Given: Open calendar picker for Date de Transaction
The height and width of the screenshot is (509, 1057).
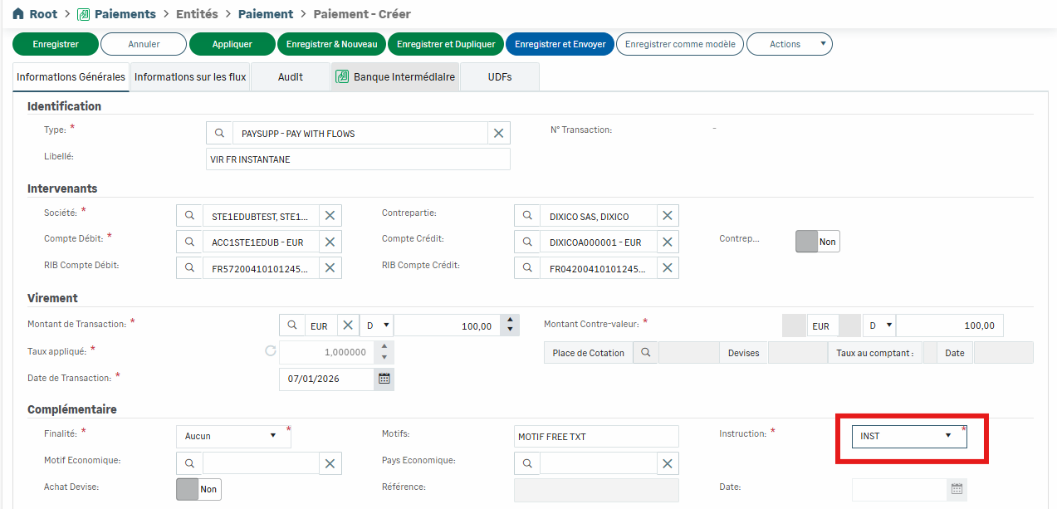Looking at the screenshot, I should point(384,379).
